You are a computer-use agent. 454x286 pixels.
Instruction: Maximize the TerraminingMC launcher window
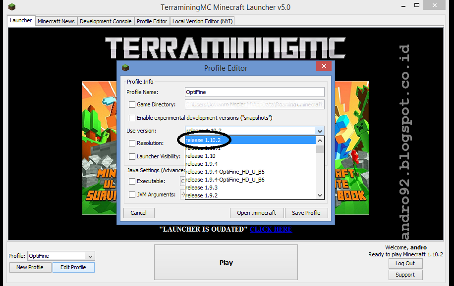point(417,5)
